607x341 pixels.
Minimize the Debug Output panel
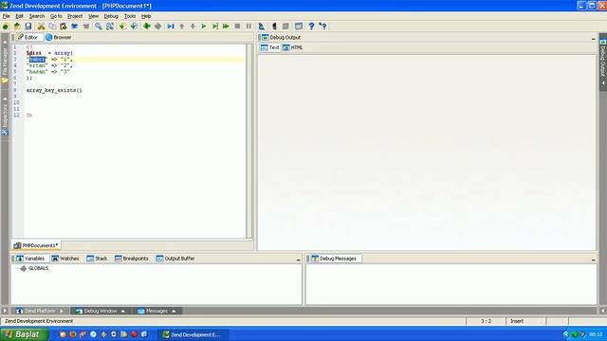593,38
